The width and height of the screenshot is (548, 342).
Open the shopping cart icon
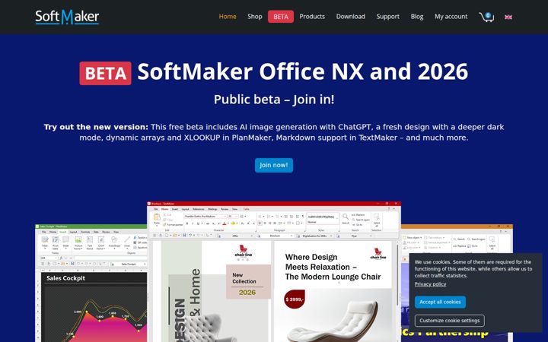tap(486, 17)
